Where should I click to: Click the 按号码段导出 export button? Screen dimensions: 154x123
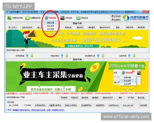40,105
